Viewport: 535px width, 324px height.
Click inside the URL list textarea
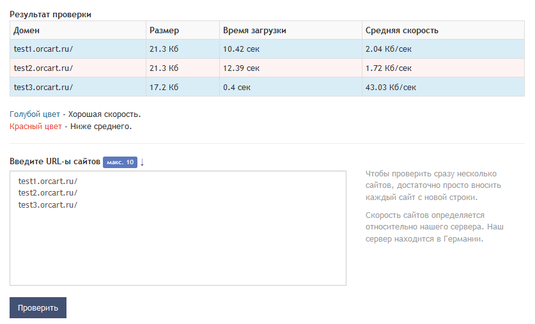pyautogui.click(x=178, y=228)
